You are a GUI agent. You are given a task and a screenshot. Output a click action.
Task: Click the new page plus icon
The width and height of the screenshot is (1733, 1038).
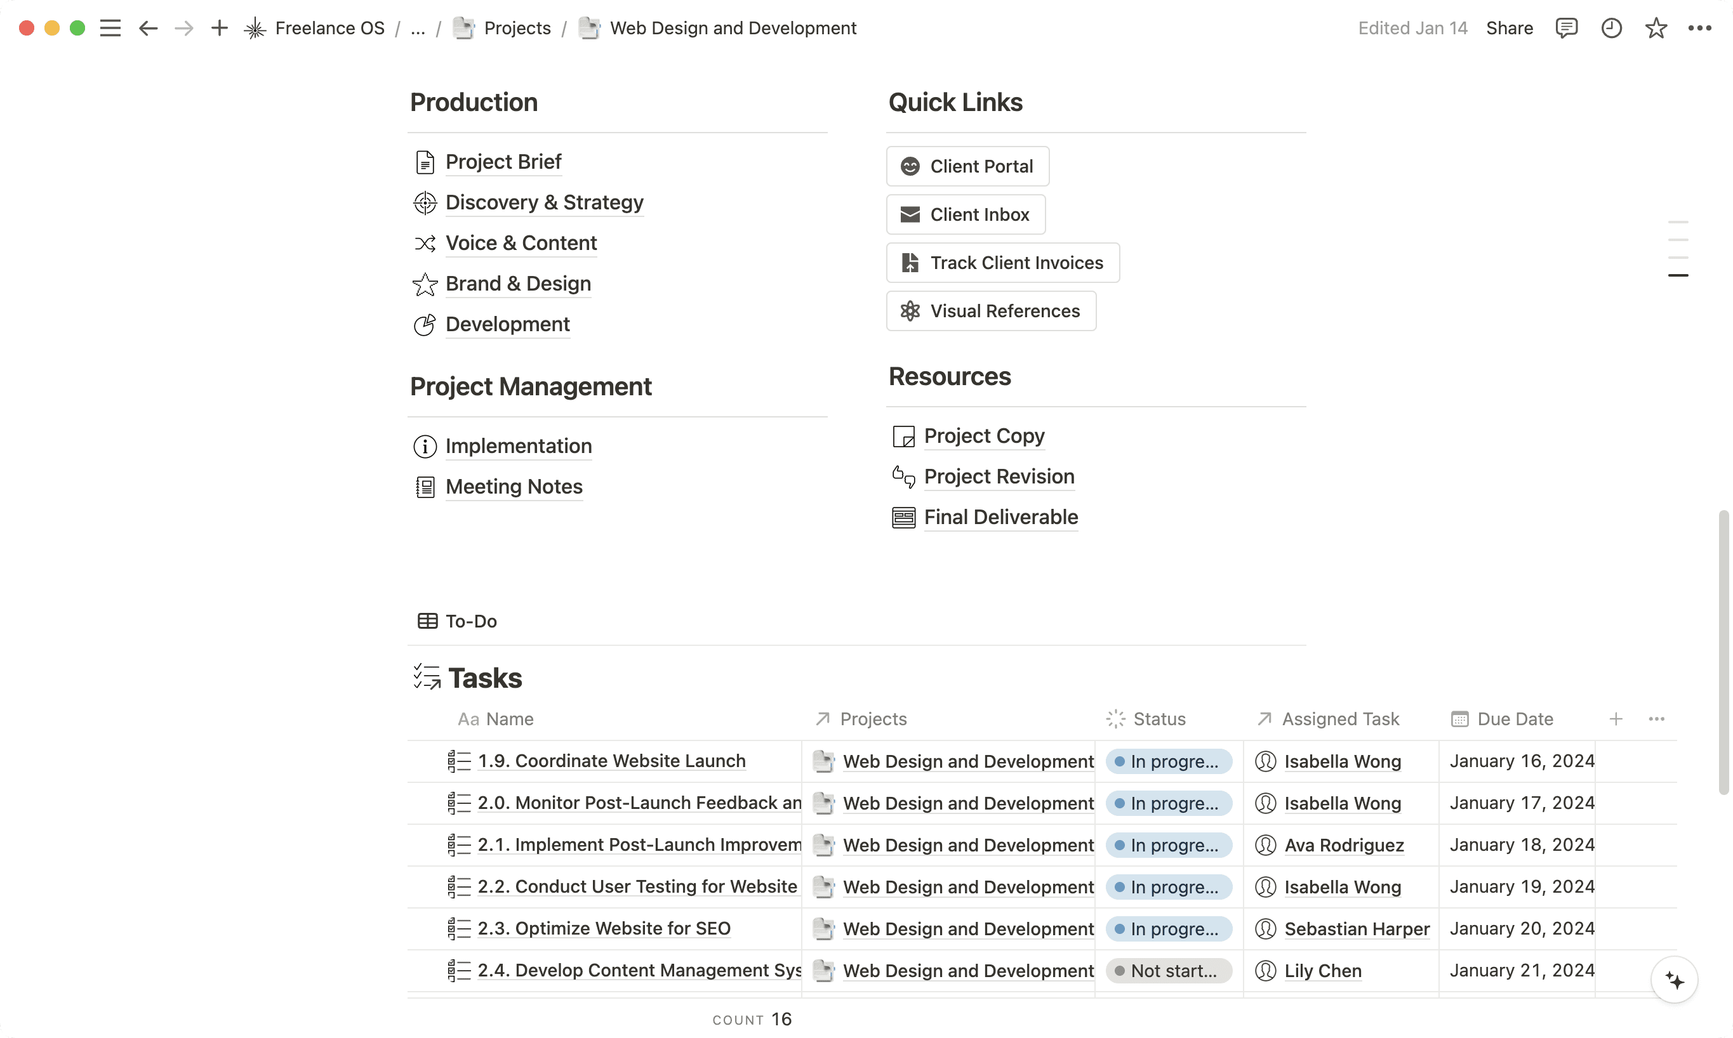click(220, 28)
